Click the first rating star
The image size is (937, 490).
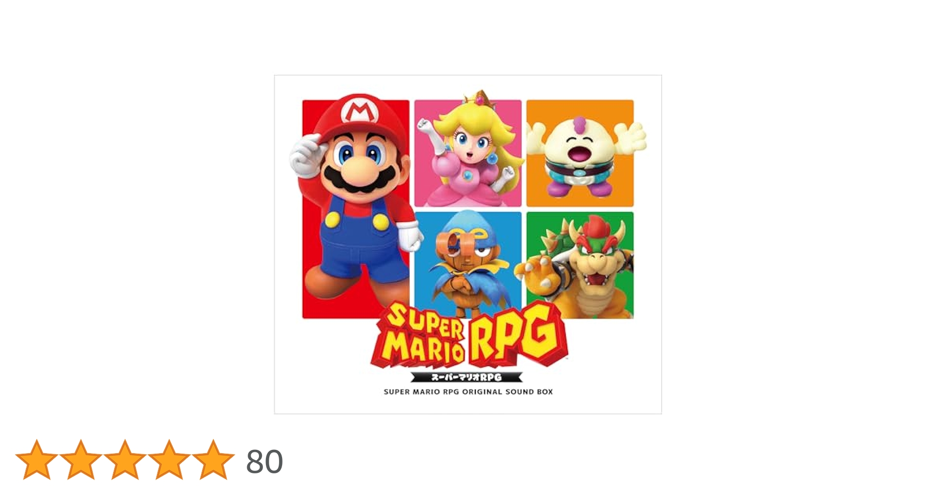pos(37,460)
